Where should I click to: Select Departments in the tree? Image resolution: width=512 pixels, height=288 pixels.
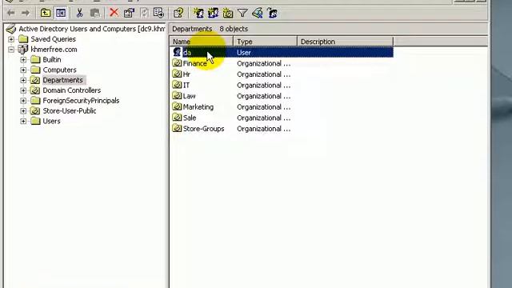62,80
